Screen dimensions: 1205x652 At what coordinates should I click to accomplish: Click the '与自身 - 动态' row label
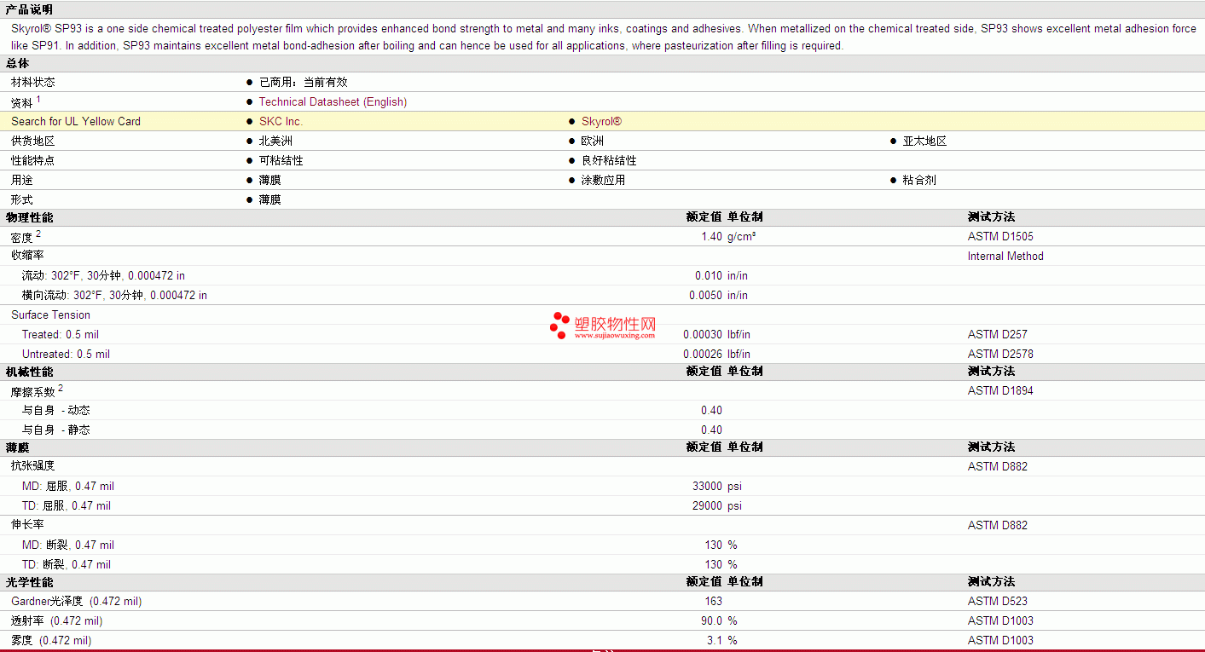(x=55, y=410)
